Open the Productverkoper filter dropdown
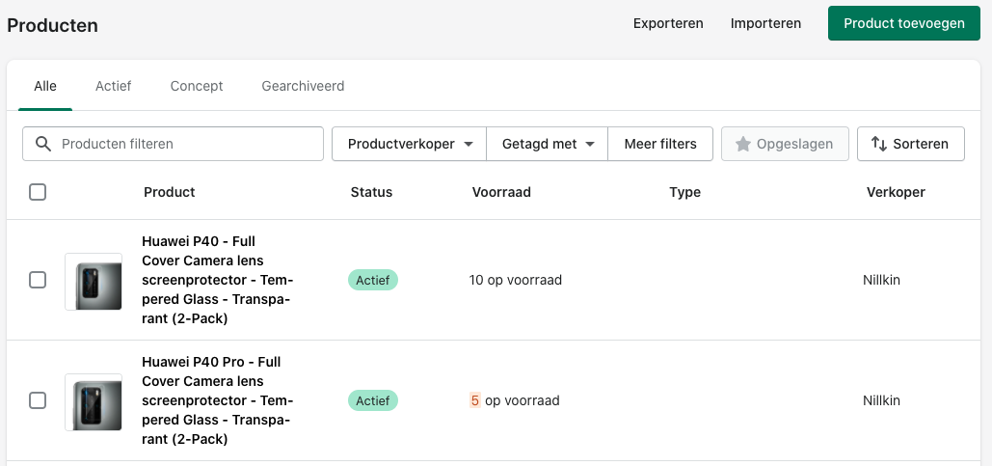992x466 pixels. point(410,144)
